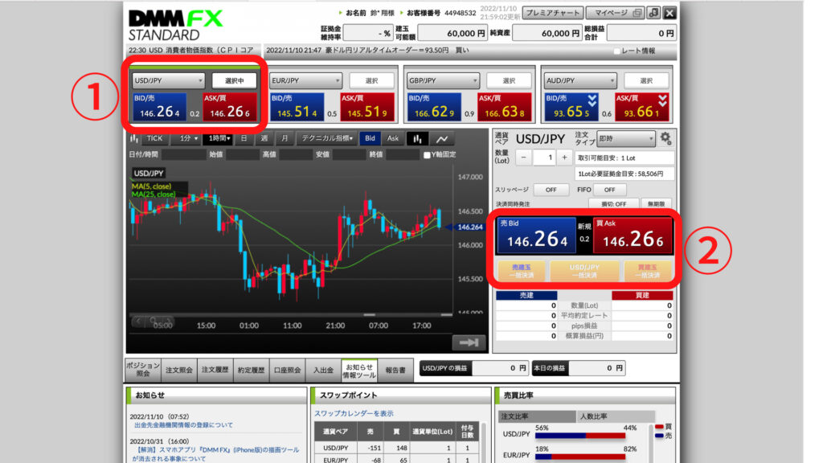This screenshot has height=463, width=823.
Task: Switch to 報告書 tab
Action: (395, 370)
